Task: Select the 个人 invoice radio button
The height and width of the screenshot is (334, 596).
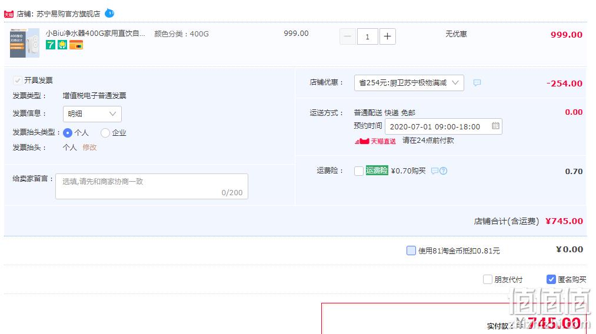Action: 68,133
